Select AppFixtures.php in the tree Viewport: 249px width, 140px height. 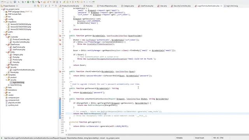click(x=19, y=47)
